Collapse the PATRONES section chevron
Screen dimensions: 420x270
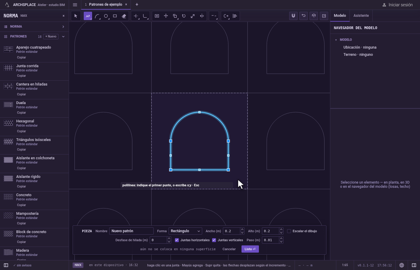[x=63, y=37]
